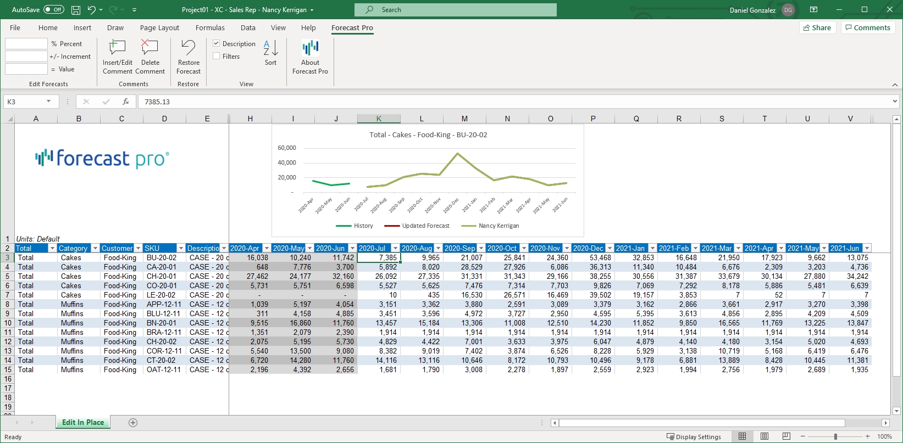Open Category column filter dropdown
Image resolution: width=903 pixels, height=443 pixels.
(95, 248)
